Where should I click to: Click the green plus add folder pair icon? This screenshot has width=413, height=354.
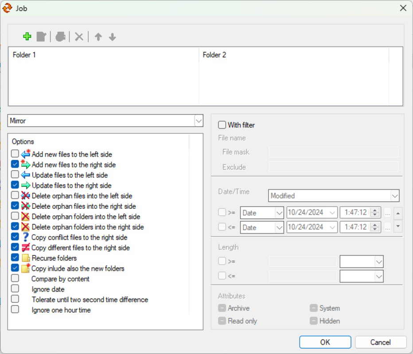pyautogui.click(x=27, y=37)
